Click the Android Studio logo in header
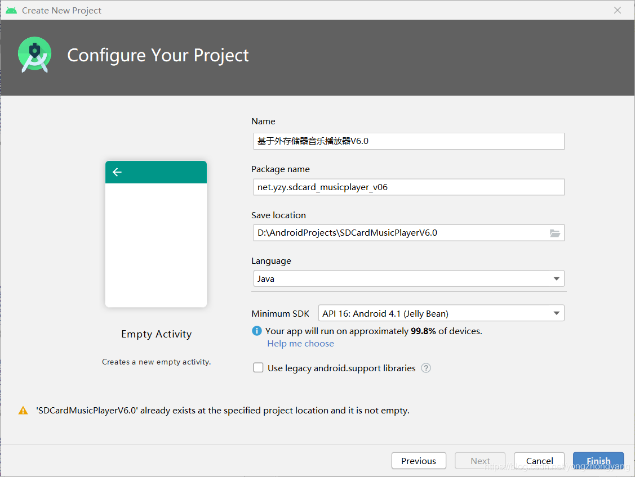The height and width of the screenshot is (477, 635). point(35,55)
